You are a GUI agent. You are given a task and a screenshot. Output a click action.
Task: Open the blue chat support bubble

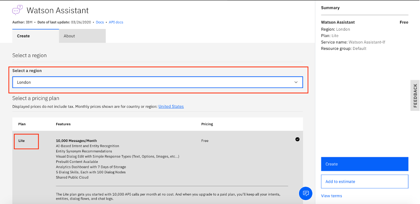306,193
